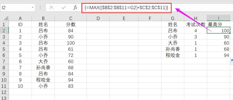Click inside the formula bar MAX formula
This screenshot has width=233, height=100.
[x=126, y=8]
